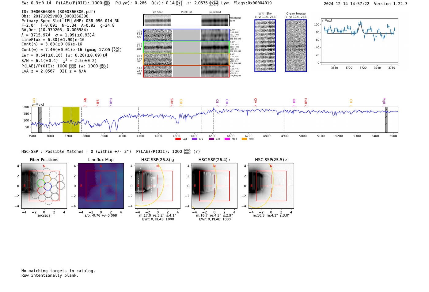Click the No matching targets in catalog text

pos(58,271)
